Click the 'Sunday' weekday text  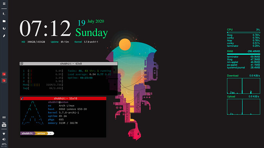pyautogui.click(x=91, y=33)
